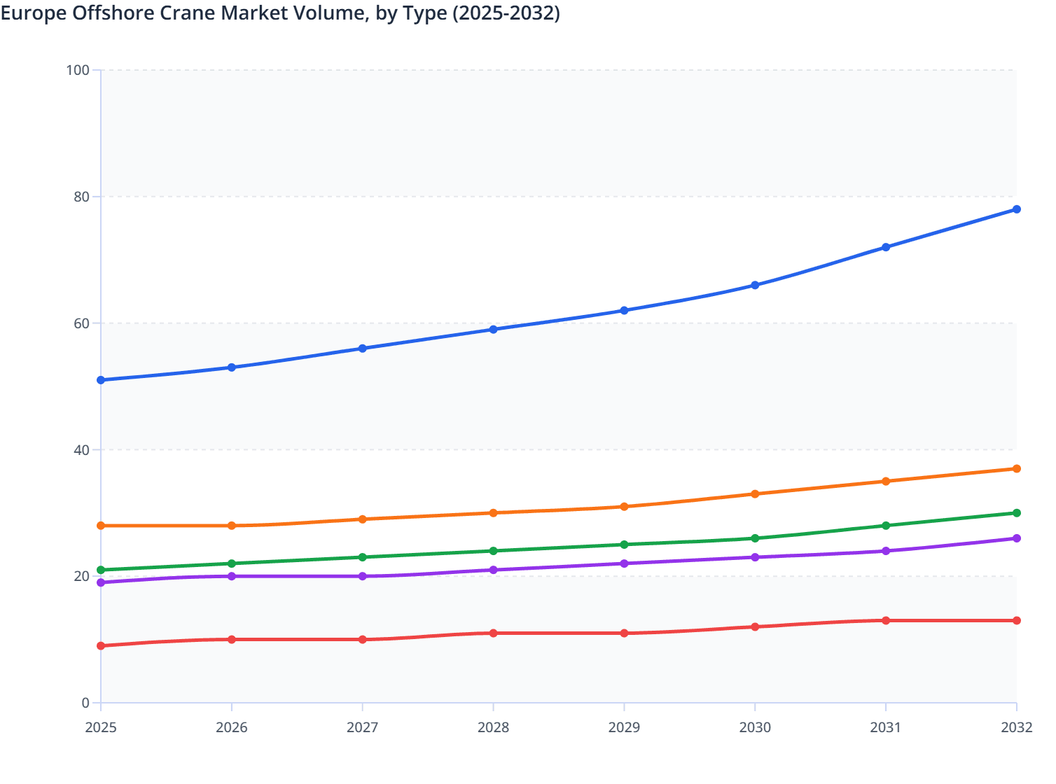The image size is (1056, 784).
Task: Select the green line's 2025 data point
Action: (x=101, y=570)
